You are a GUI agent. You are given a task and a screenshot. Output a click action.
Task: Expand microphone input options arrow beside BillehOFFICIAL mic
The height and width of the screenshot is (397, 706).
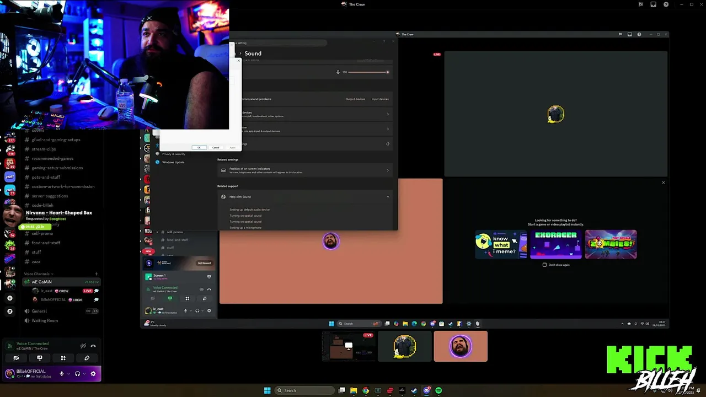(x=68, y=374)
